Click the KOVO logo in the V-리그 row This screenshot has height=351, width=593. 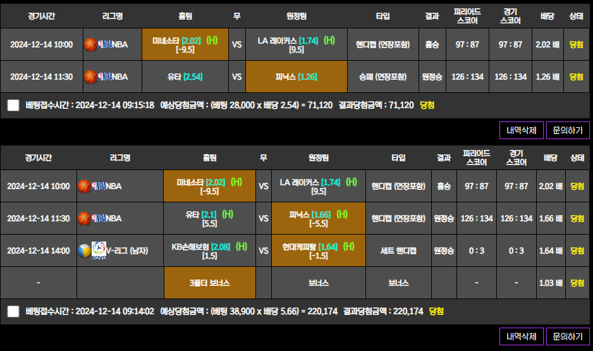click(99, 250)
